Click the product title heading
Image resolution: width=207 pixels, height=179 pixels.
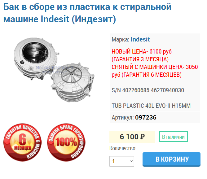click(x=87, y=13)
